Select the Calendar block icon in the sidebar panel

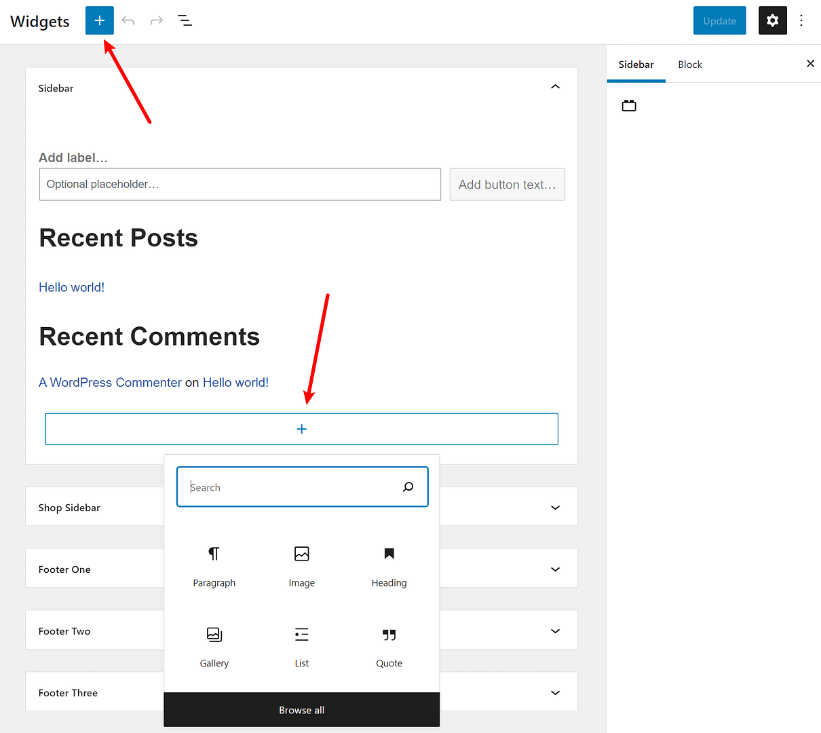coord(628,105)
